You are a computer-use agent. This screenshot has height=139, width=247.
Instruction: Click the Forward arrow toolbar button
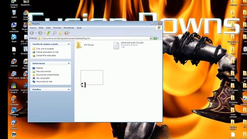(x=40, y=33)
